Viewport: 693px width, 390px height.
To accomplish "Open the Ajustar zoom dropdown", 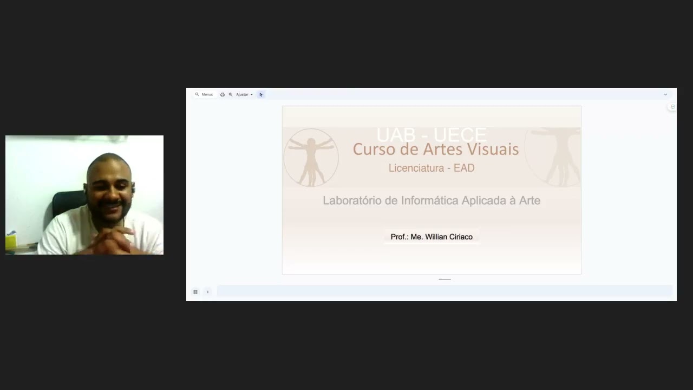I will coord(244,94).
